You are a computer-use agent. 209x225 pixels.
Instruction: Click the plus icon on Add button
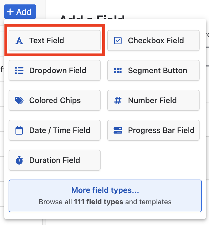point(10,12)
